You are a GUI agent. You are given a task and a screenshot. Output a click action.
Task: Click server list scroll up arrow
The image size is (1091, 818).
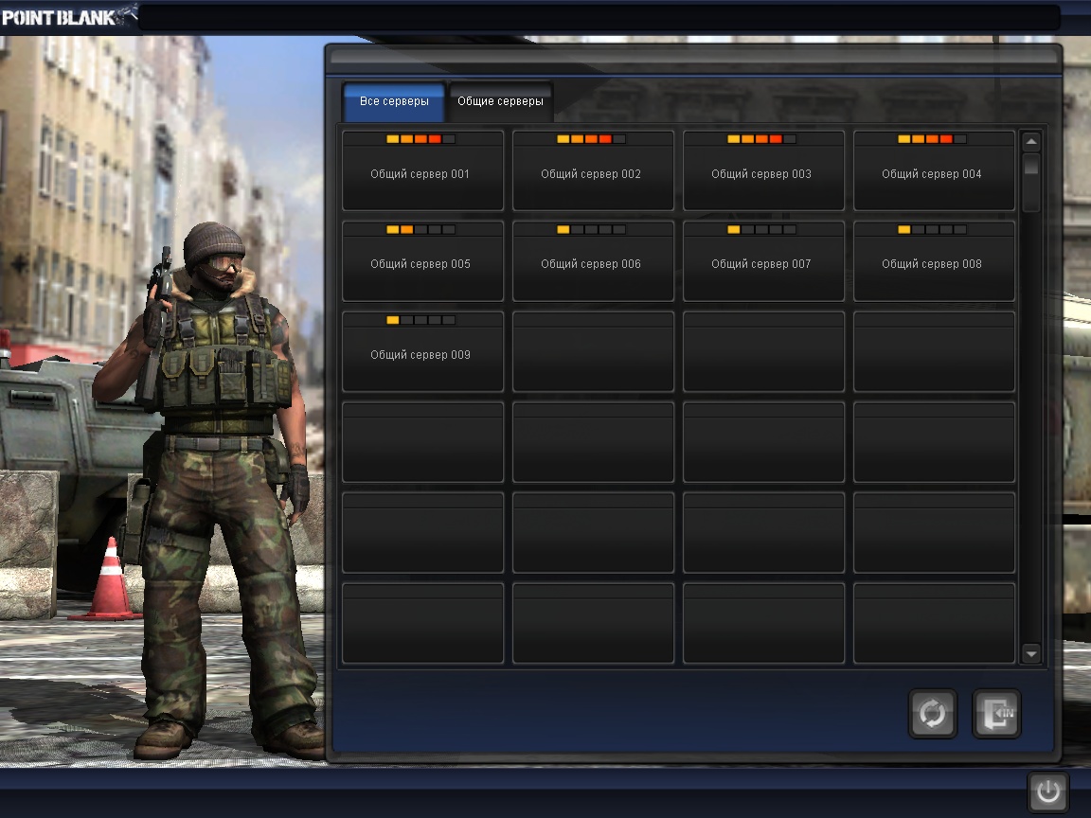(1031, 141)
